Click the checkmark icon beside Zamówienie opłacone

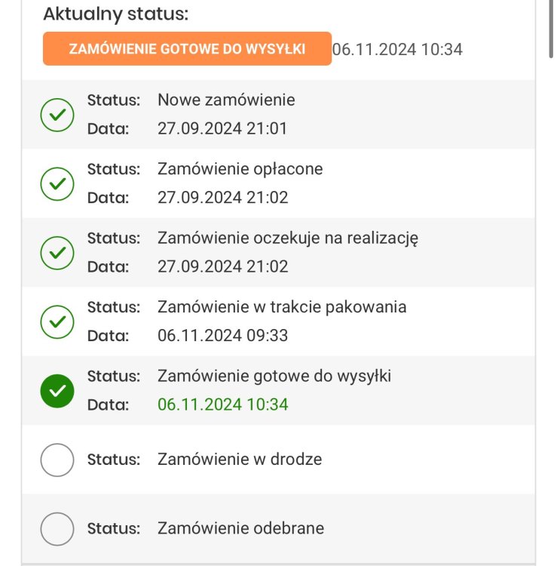57,183
